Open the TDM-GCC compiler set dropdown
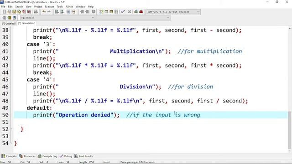This screenshot has width=292, height=164. pos(173,12)
